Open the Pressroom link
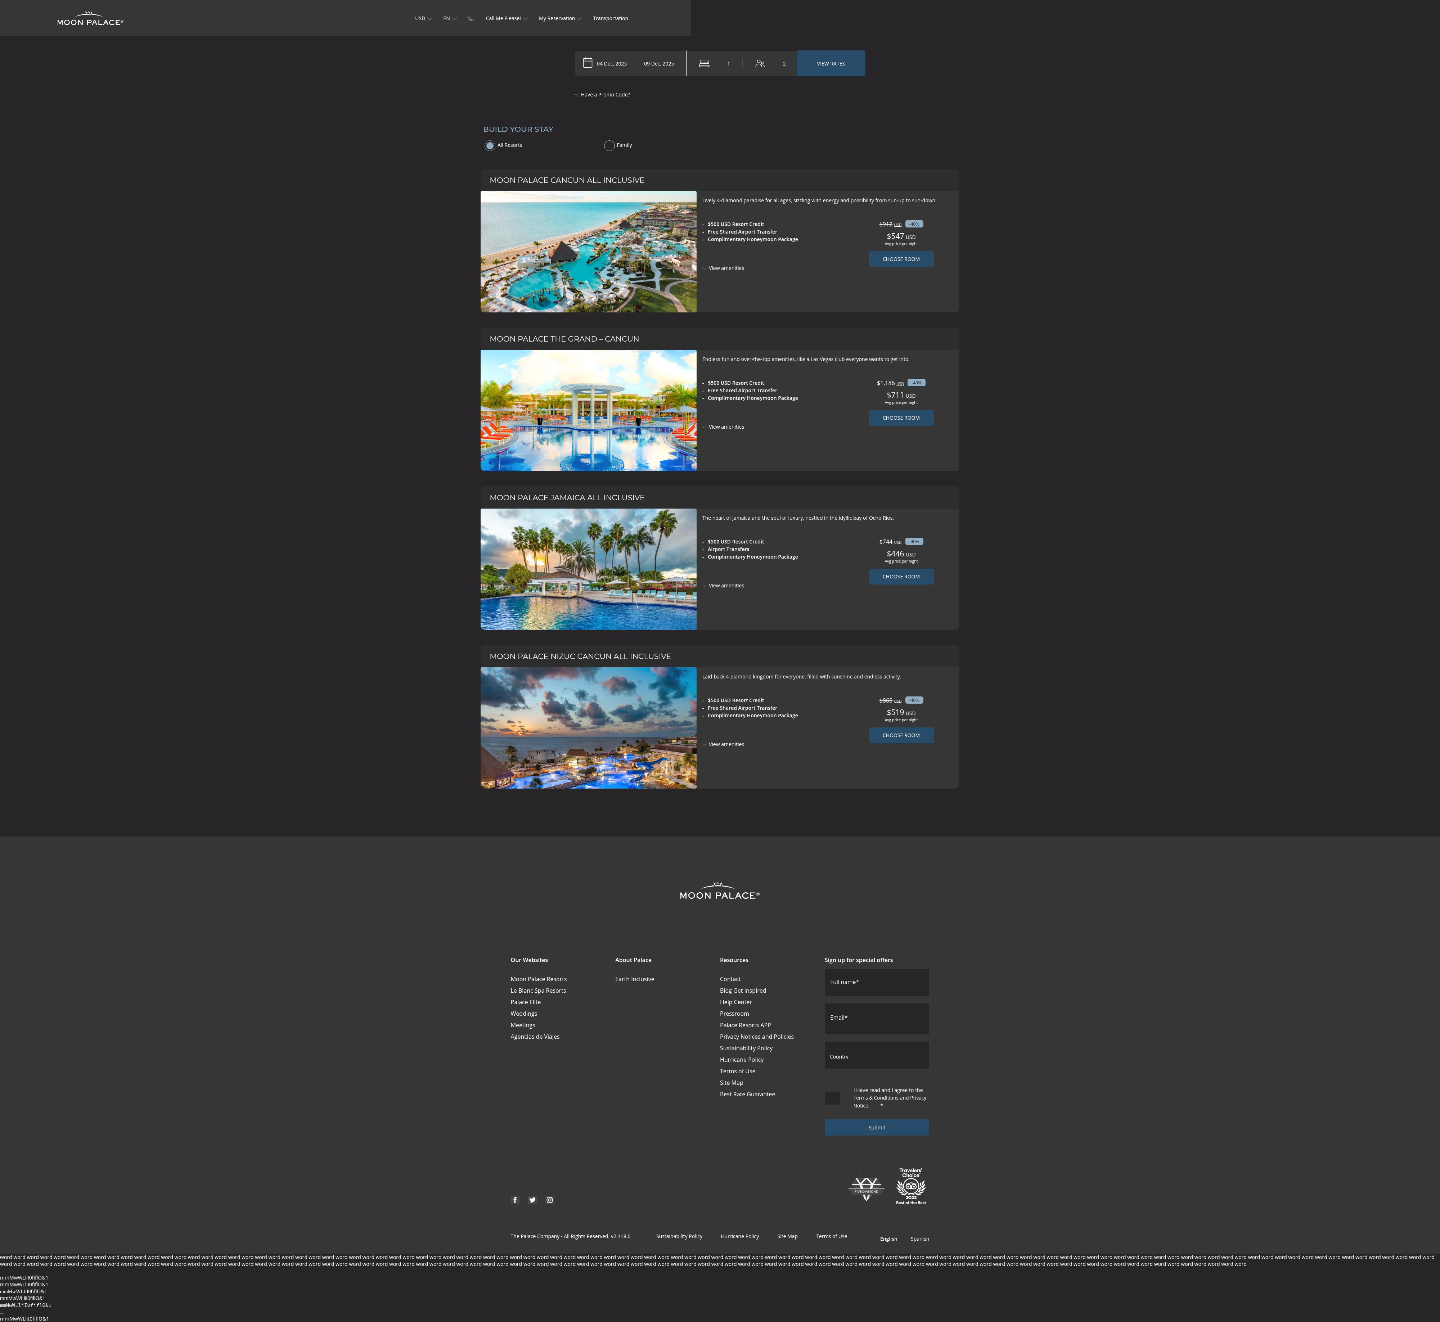 [735, 1014]
